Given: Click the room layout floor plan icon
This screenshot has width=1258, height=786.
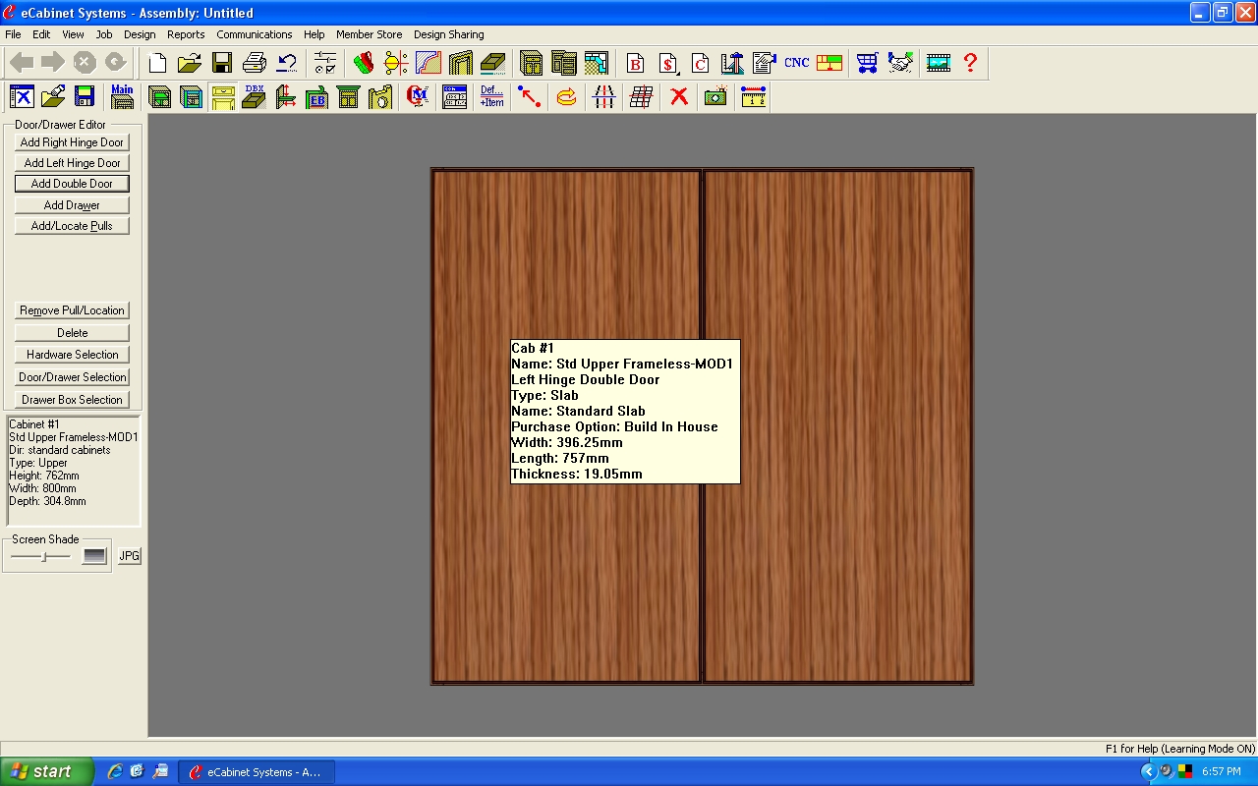Looking at the screenshot, I should pyautogui.click(x=596, y=64).
